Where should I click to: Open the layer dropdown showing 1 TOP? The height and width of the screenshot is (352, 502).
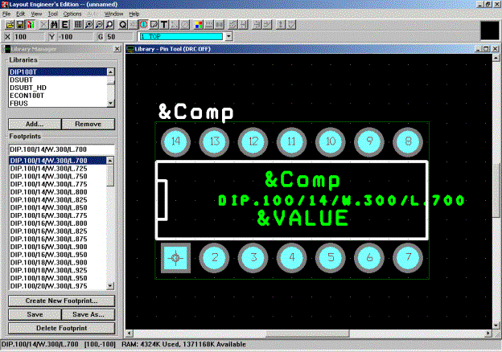coord(229,36)
